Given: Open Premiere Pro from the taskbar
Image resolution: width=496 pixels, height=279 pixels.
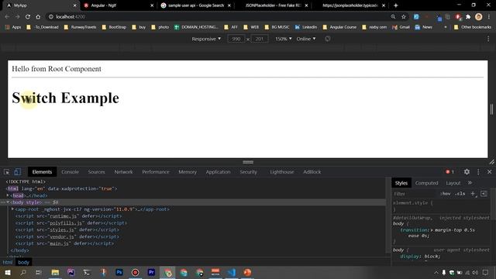Looking at the screenshot, I should (x=151, y=272).
